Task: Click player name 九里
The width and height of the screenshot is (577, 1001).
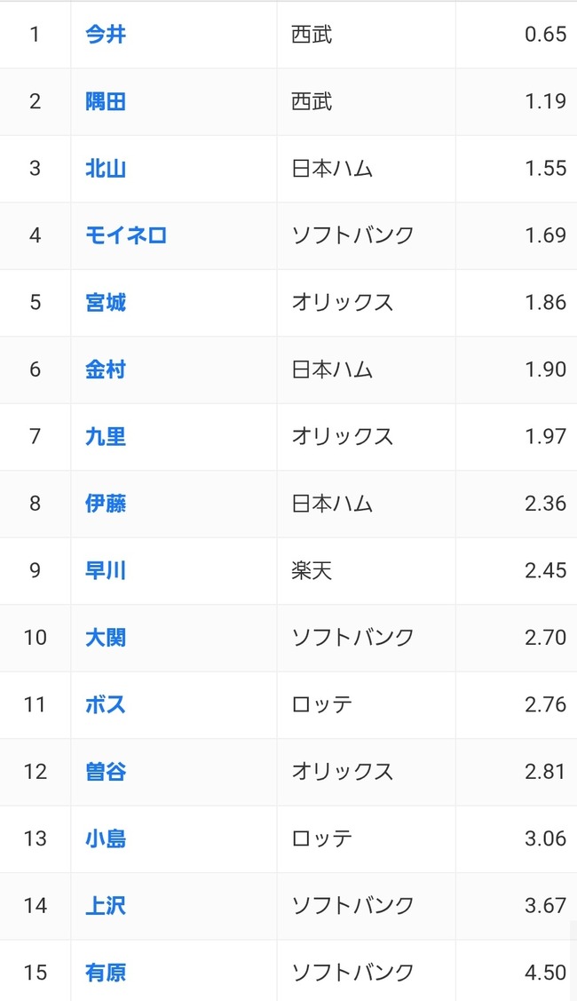Action: (106, 437)
